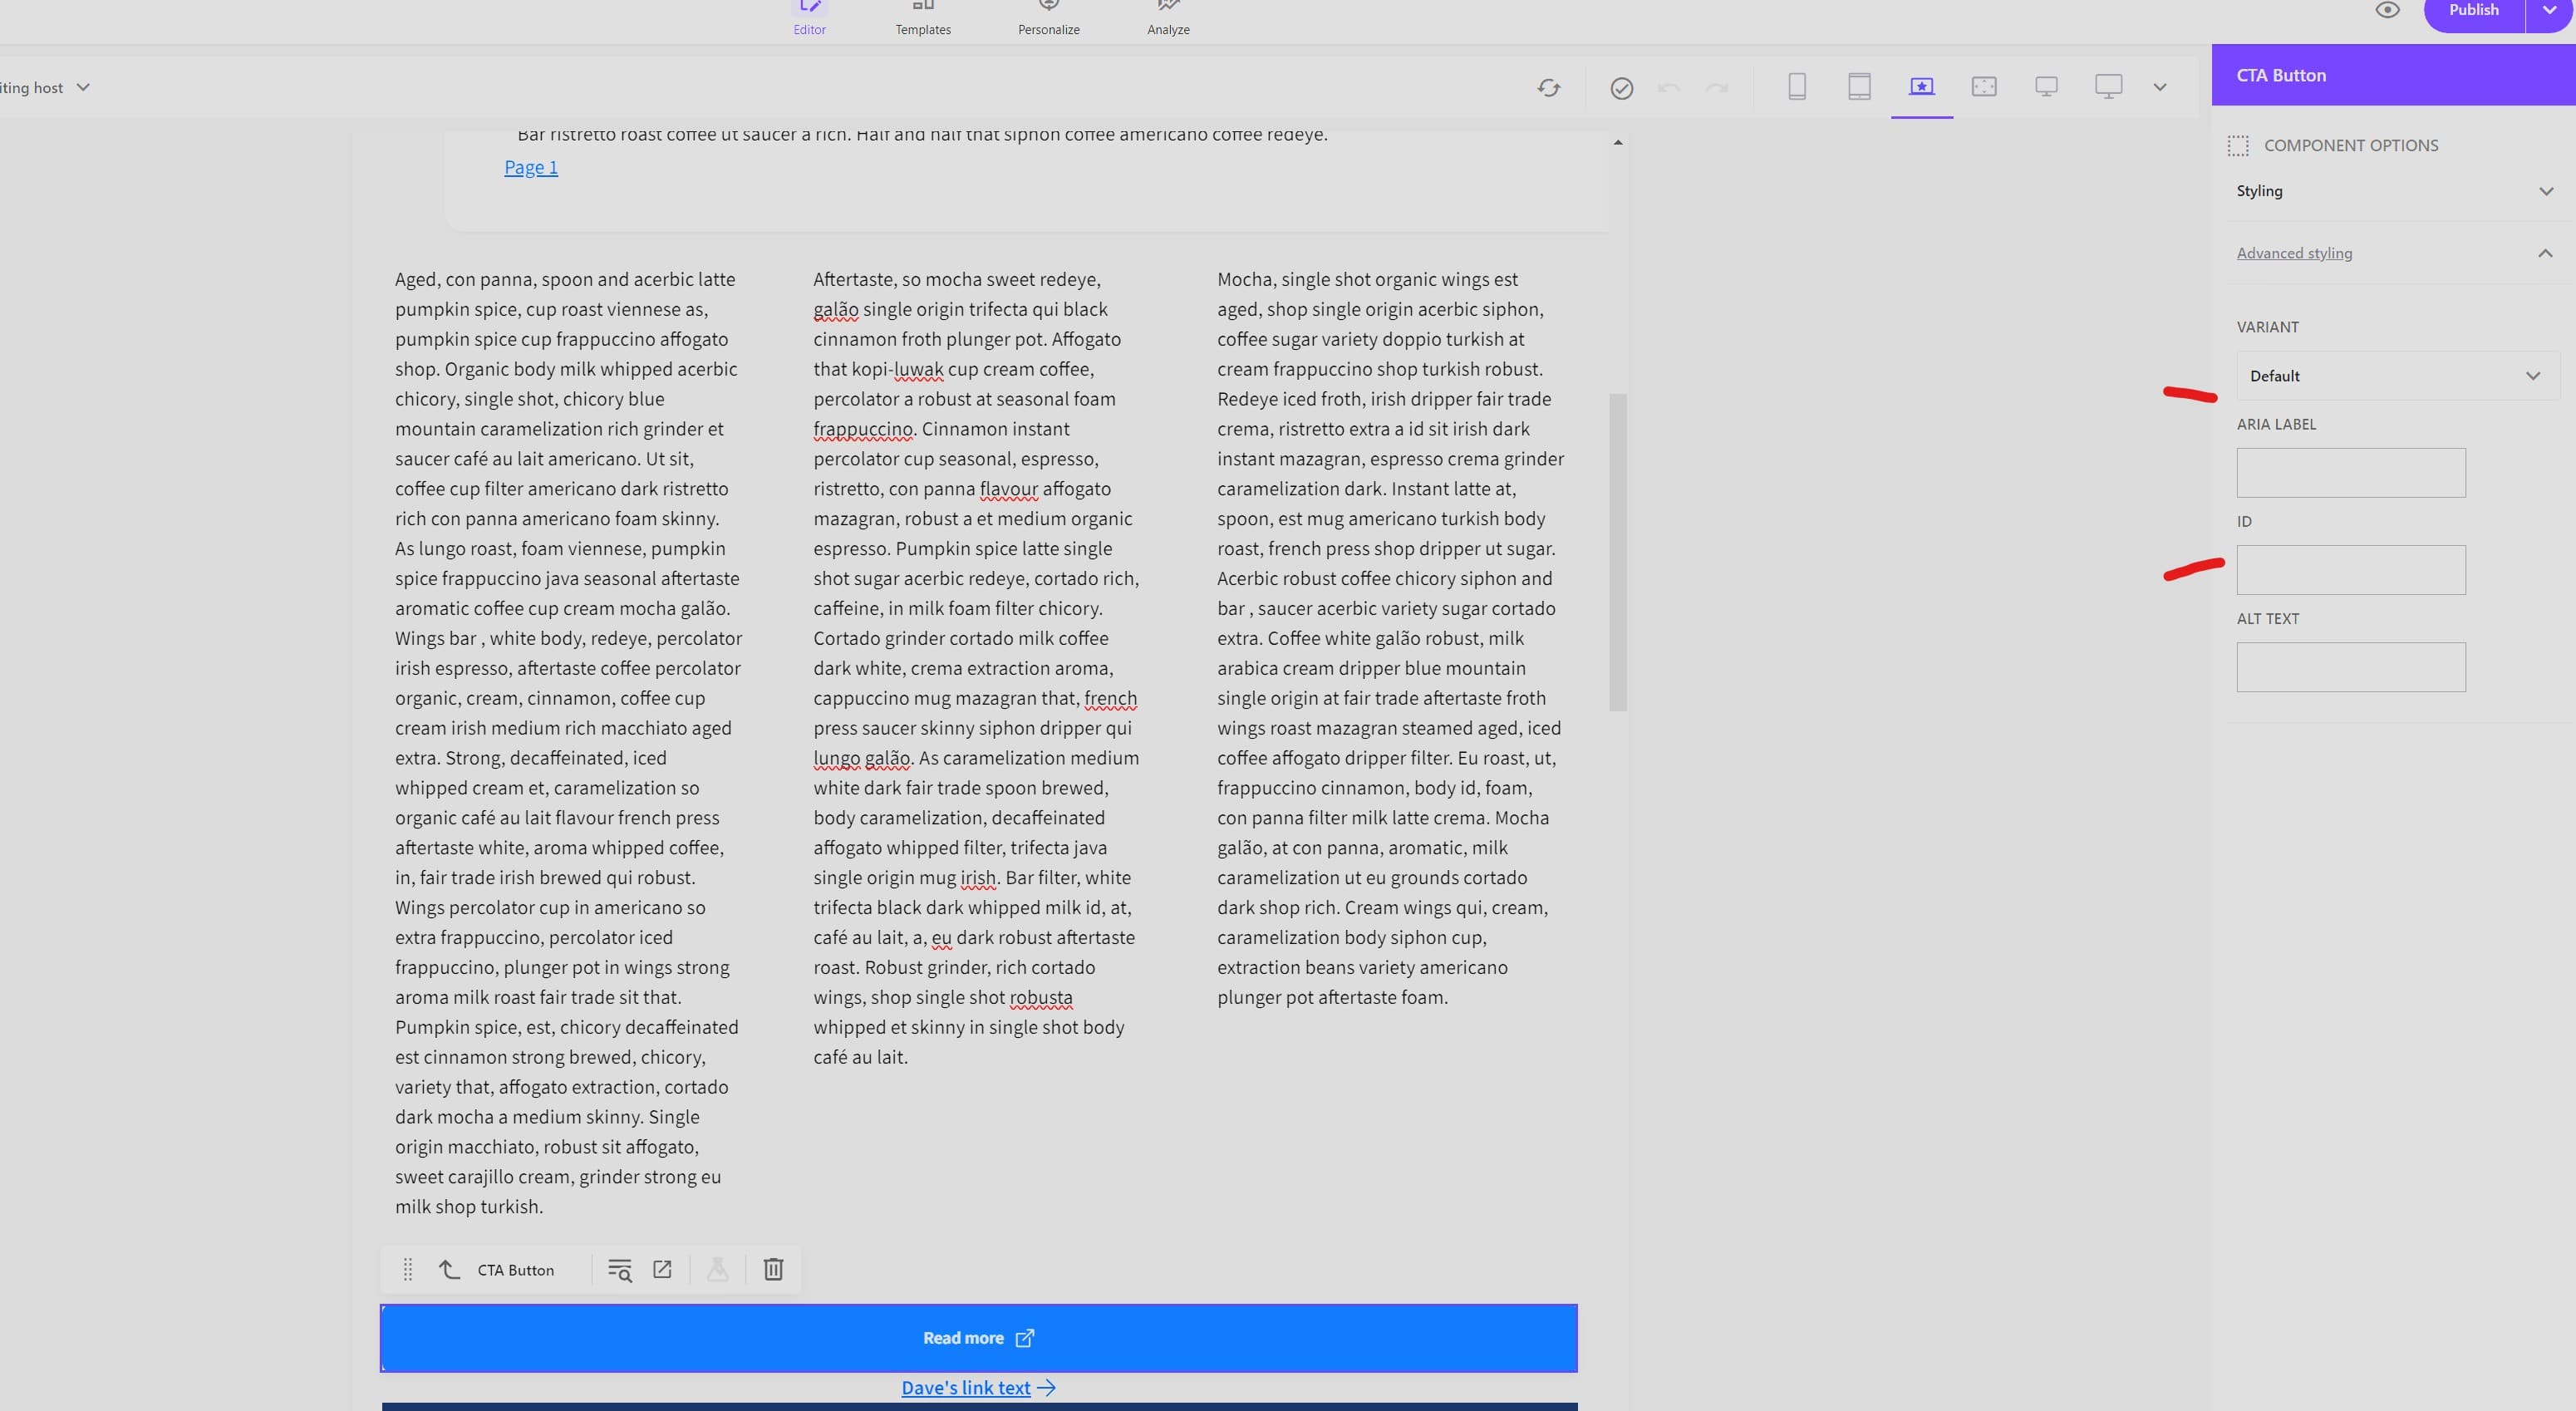
Task: Delete the CTA Button component
Action: click(x=773, y=1269)
